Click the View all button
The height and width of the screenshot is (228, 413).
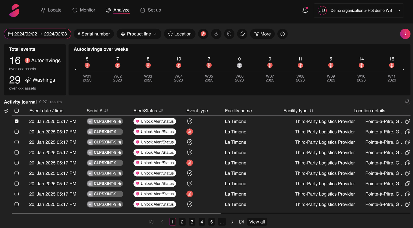(x=257, y=222)
